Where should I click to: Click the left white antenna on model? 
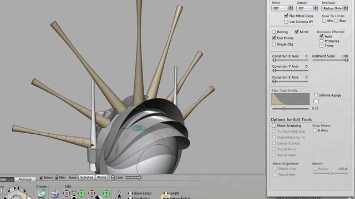point(93,115)
